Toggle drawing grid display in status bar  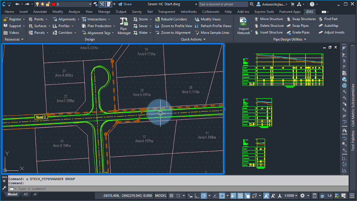coord(171,195)
